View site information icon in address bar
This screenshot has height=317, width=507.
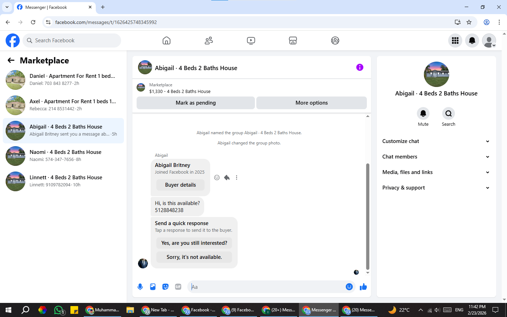click(x=48, y=22)
